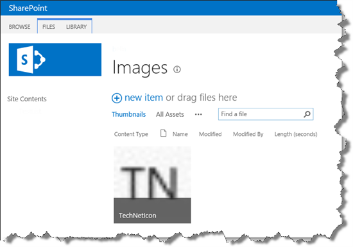The width and height of the screenshot is (353, 247).
Task: Open the FILES ribbon tab
Action: 49,27
